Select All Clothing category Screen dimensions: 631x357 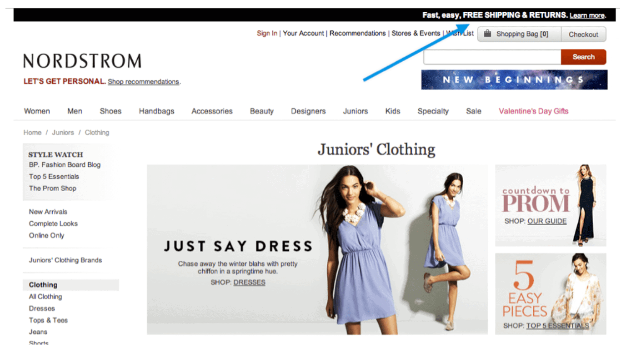pos(45,297)
